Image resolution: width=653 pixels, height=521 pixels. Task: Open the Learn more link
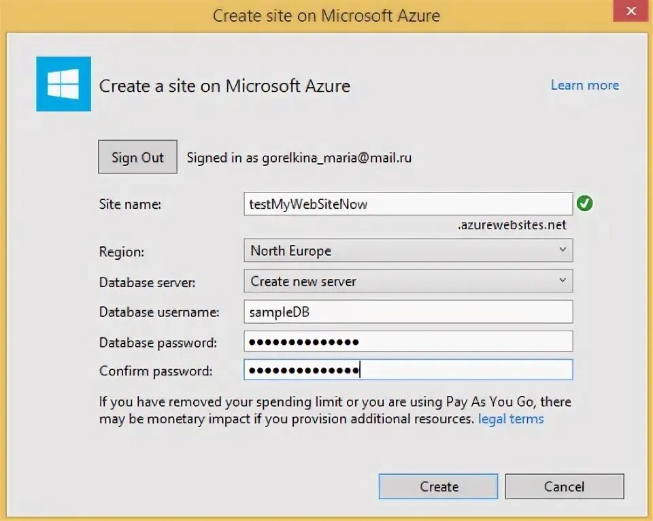pos(585,85)
